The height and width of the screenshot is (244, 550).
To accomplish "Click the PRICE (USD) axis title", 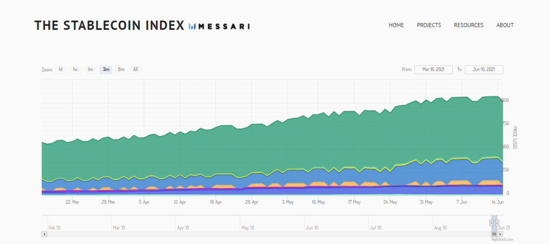I will point(514,138).
